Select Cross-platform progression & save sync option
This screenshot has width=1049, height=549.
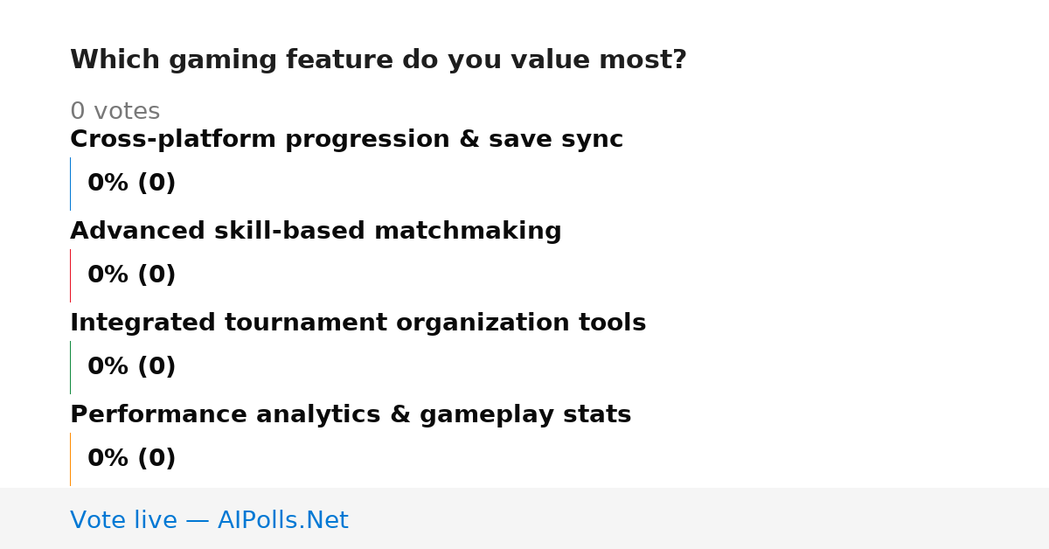(x=346, y=140)
